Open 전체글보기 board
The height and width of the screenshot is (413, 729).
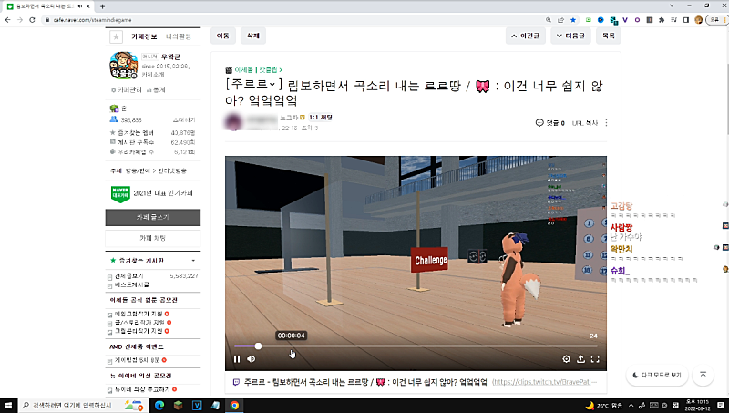[x=128, y=276]
